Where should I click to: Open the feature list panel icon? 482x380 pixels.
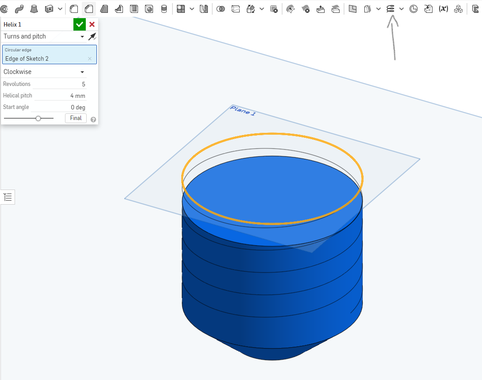click(x=8, y=197)
